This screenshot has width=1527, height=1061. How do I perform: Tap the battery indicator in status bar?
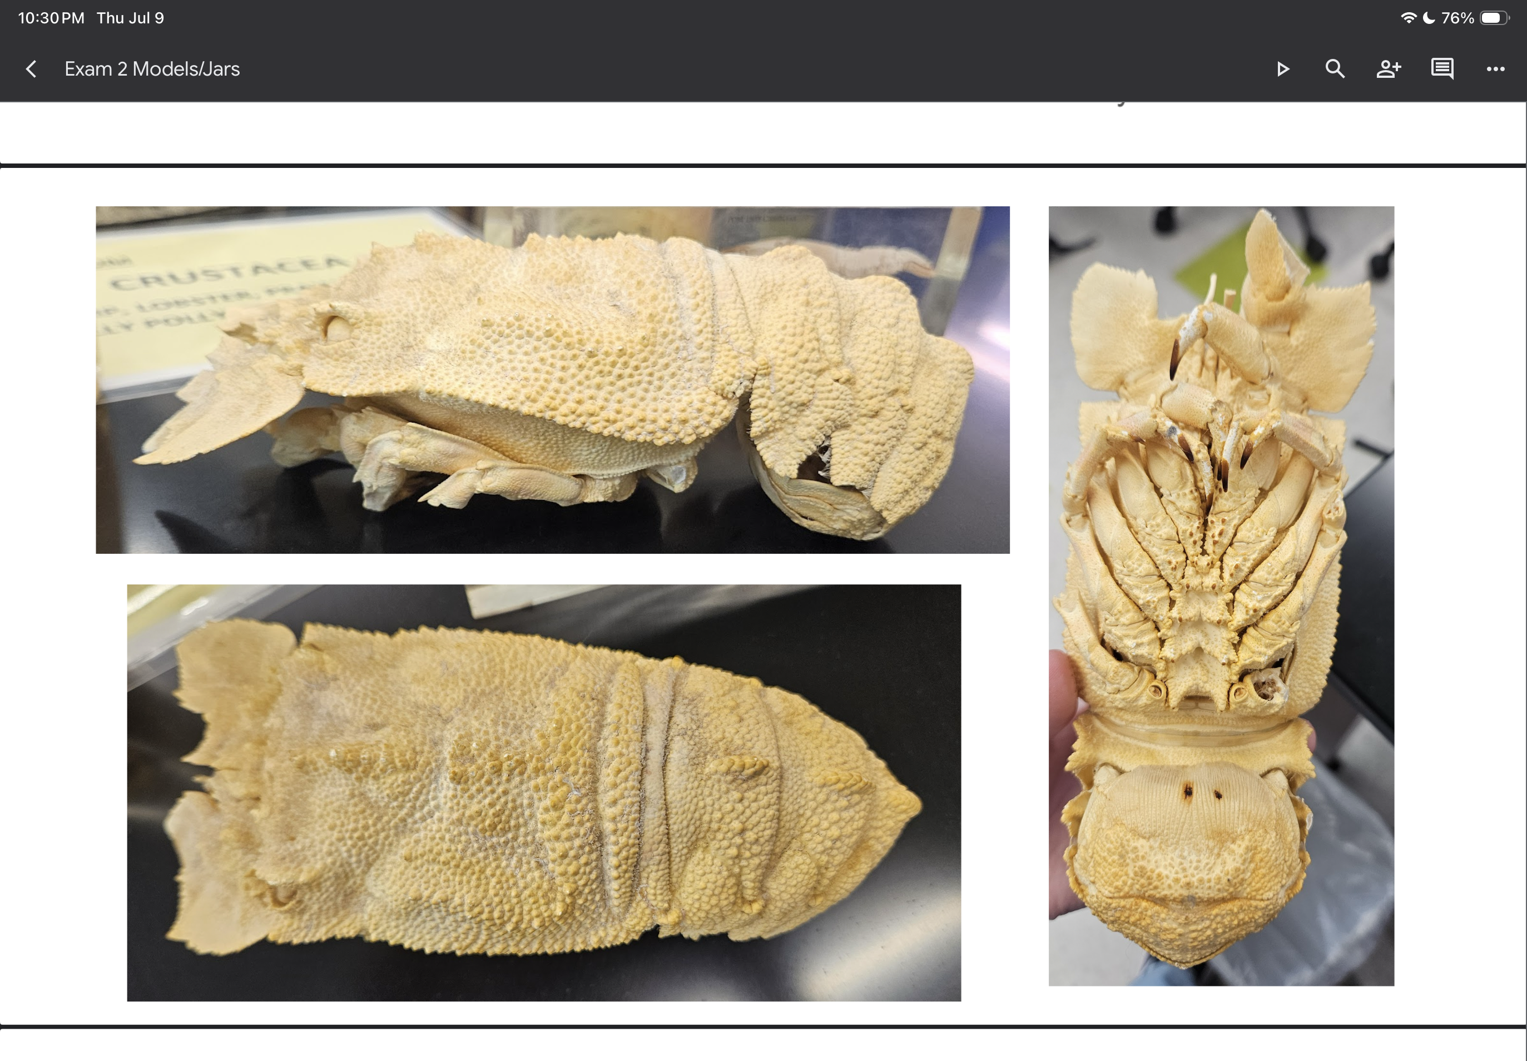(x=1494, y=18)
